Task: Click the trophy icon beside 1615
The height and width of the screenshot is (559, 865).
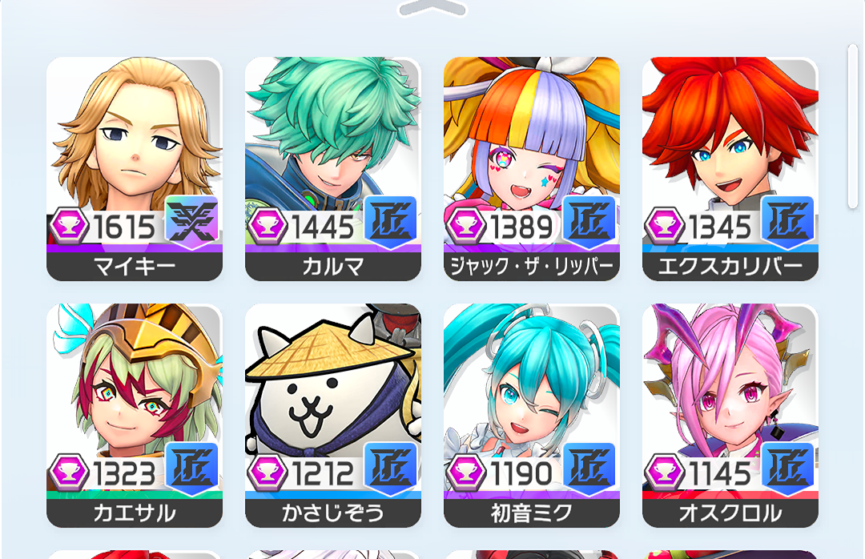Action: [70, 226]
